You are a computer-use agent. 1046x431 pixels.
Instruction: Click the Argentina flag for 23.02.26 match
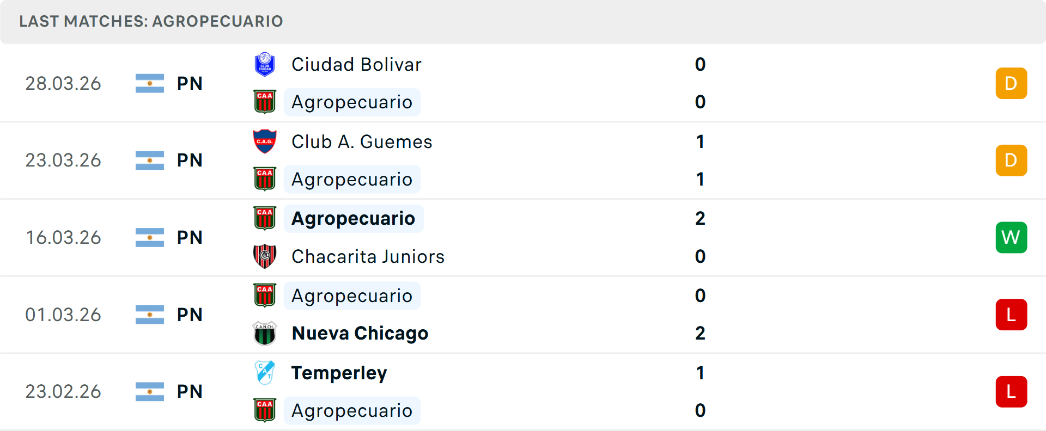tap(150, 391)
